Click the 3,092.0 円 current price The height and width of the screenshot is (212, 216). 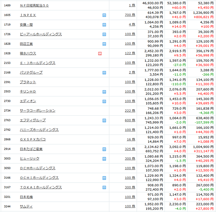point(177,147)
